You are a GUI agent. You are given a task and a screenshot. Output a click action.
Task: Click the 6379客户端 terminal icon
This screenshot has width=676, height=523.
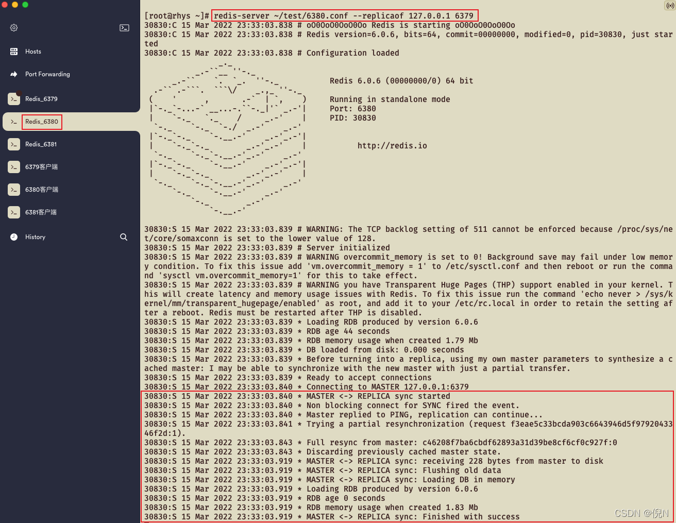14,167
